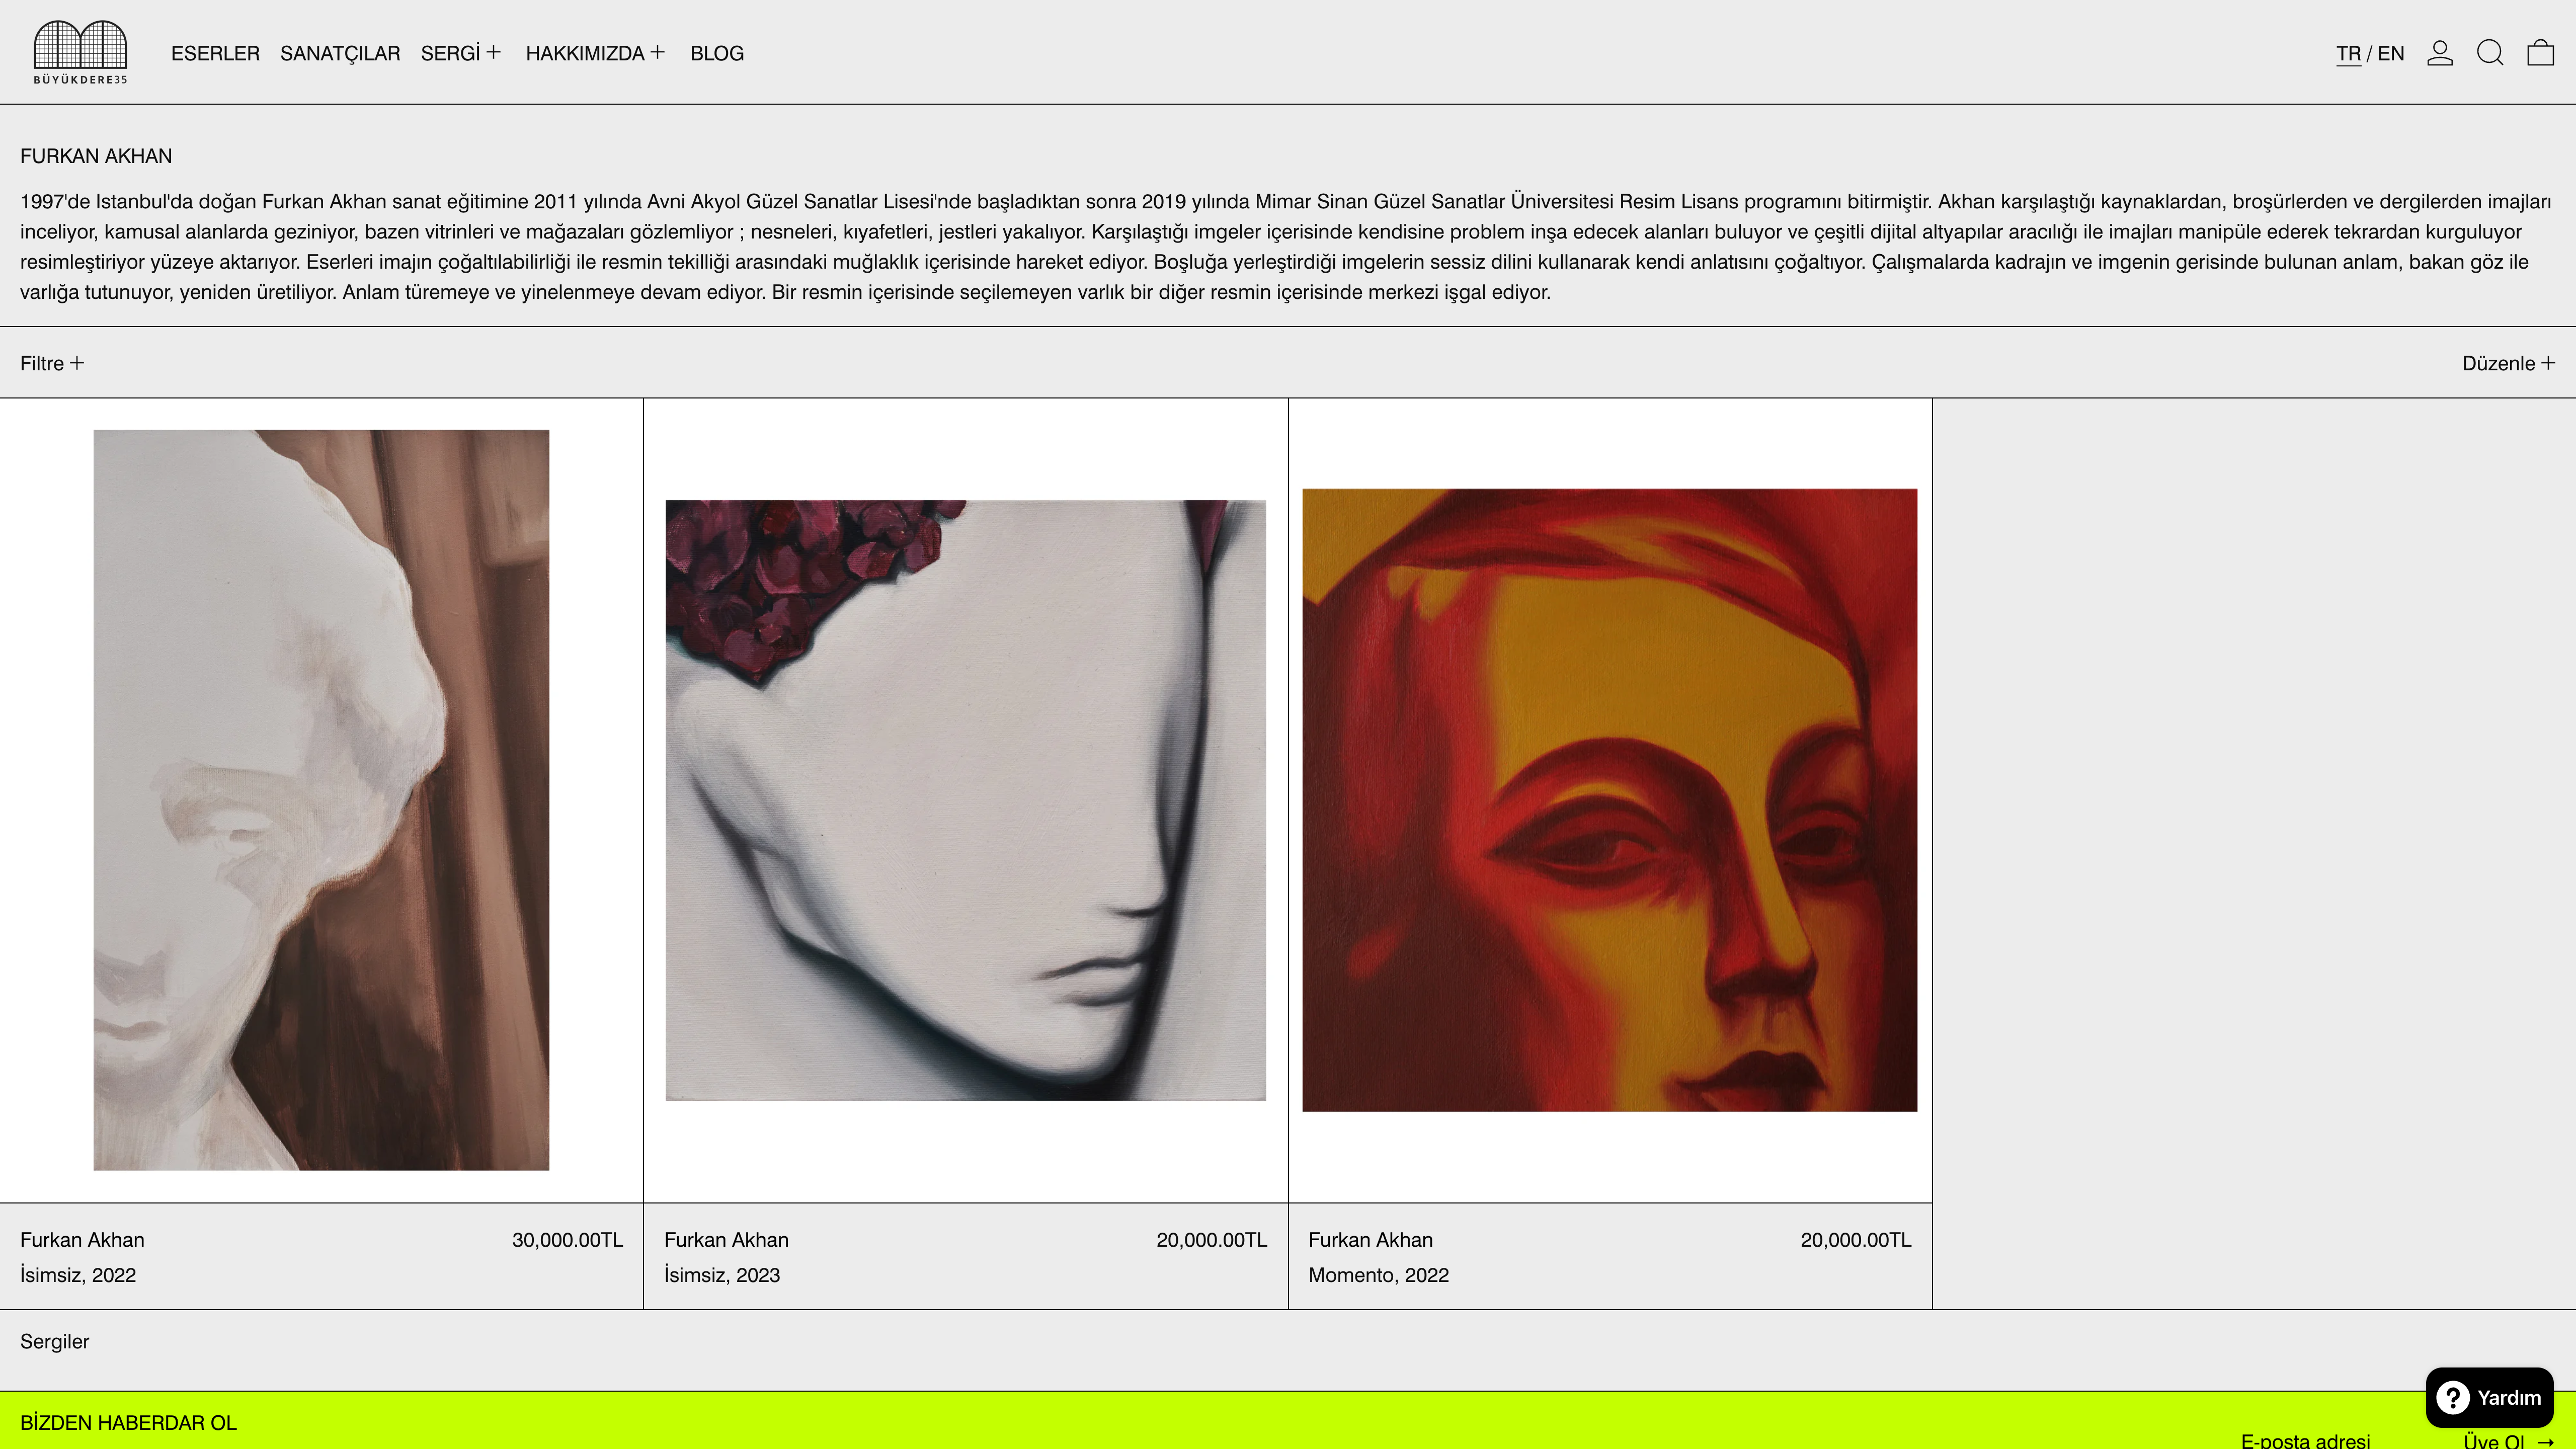Toggle the Filtre panel open
2576x1449 pixels.
coord(50,362)
